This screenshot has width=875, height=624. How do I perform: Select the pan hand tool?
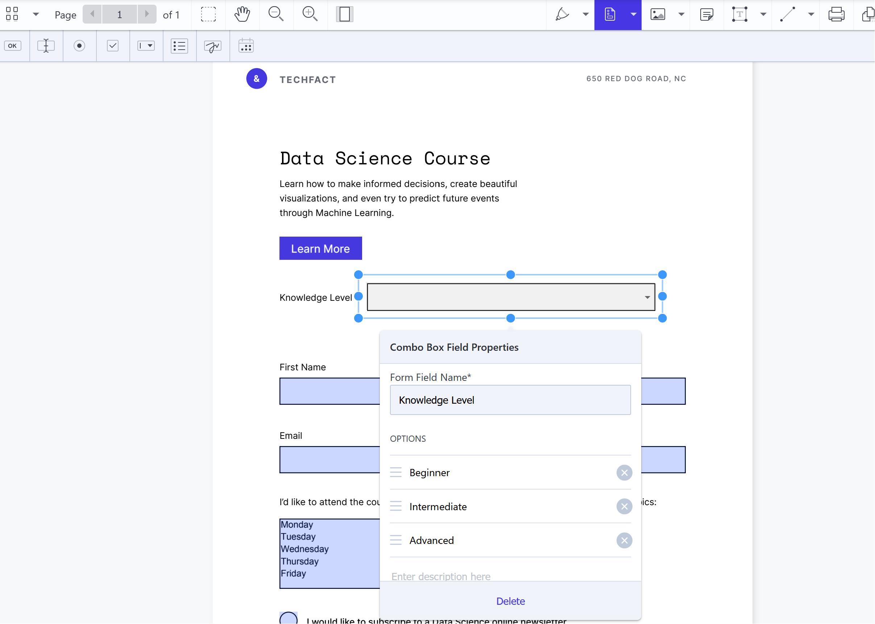click(242, 14)
